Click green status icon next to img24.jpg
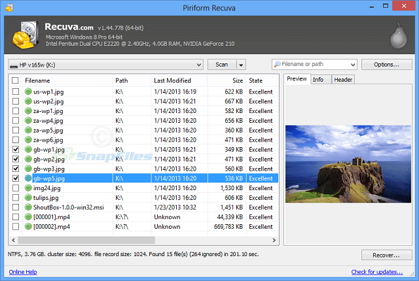Image resolution: width=419 pixels, height=281 pixels. [28, 188]
